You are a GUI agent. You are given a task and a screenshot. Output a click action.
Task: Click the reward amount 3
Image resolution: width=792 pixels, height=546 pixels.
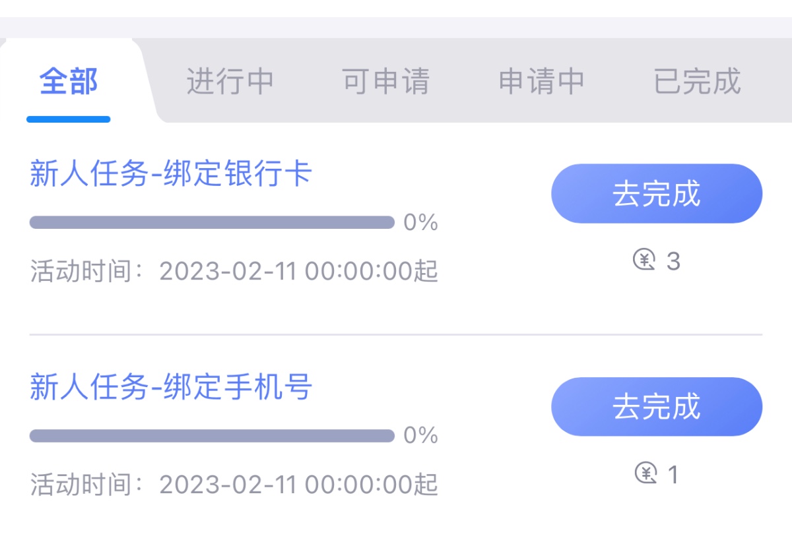pos(673,261)
